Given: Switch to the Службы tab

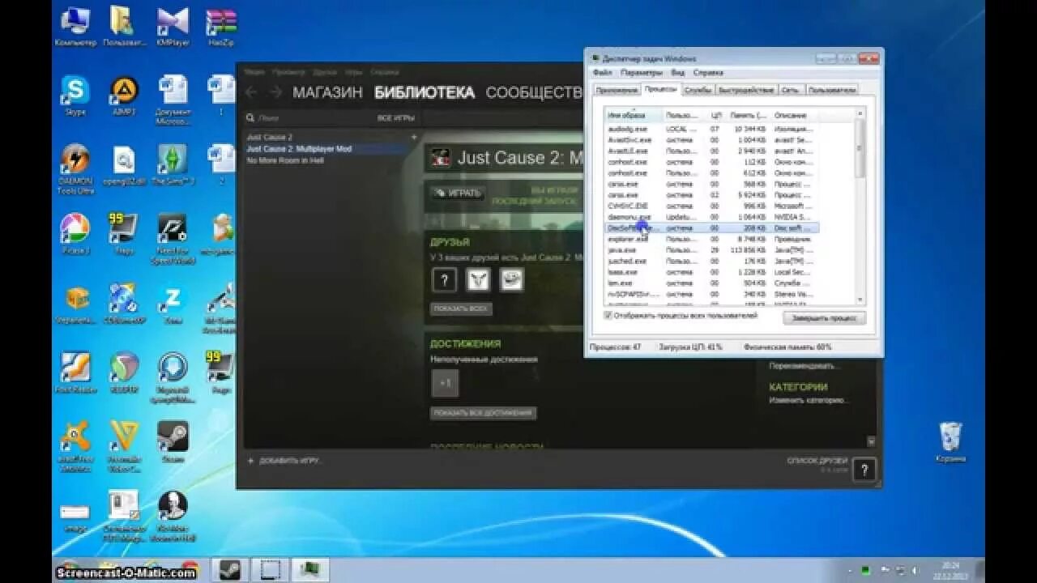Looking at the screenshot, I should coord(698,90).
